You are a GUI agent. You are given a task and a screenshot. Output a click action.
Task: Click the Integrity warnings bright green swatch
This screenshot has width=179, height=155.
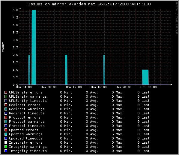[6, 147]
